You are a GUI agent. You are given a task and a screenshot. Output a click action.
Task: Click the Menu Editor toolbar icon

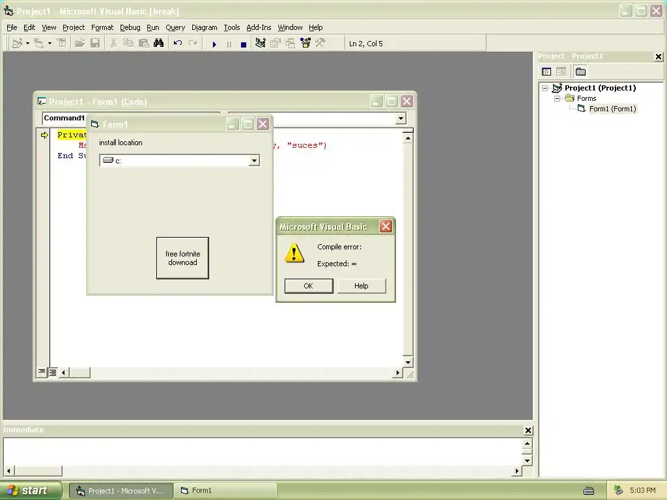[62, 43]
